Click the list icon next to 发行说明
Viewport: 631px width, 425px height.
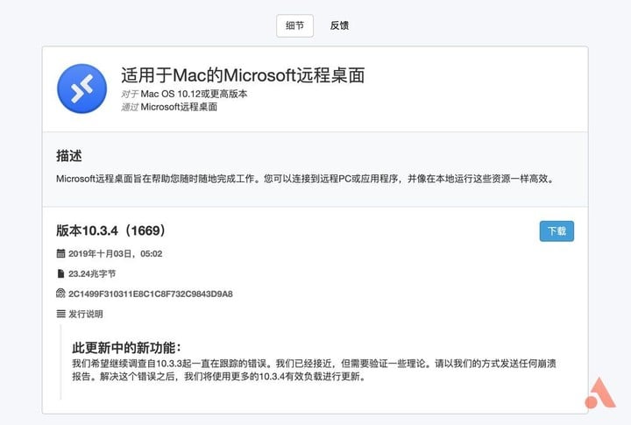point(60,314)
